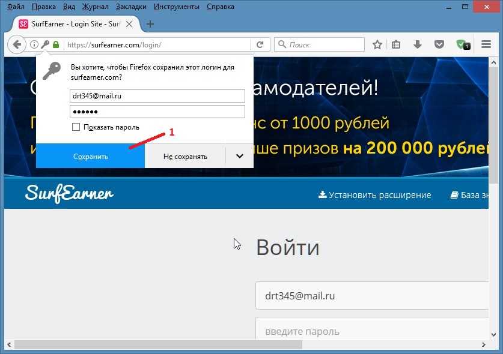Minimize the Firefox window
The image size is (503, 354).
tap(449, 7)
